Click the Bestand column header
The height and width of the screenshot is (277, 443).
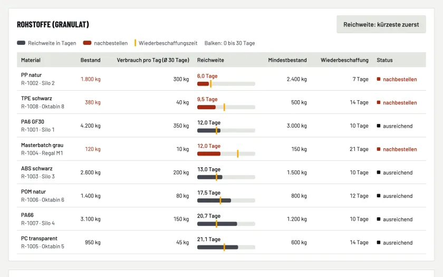pyautogui.click(x=90, y=60)
